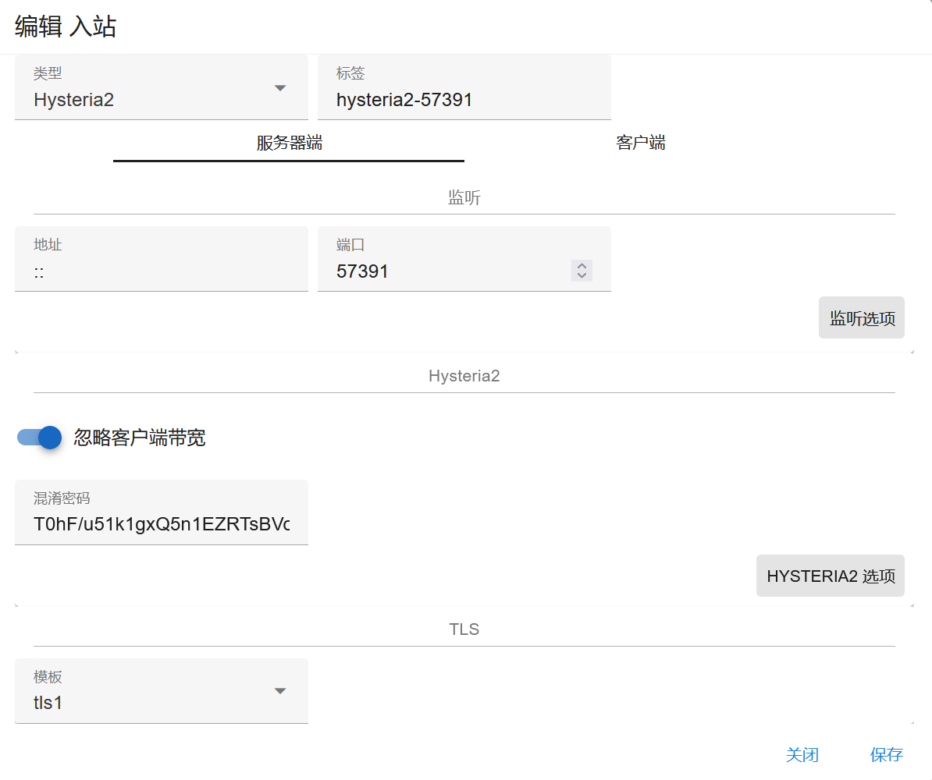Click the TLS section heading
The height and width of the screenshot is (780, 932).
coord(464,629)
